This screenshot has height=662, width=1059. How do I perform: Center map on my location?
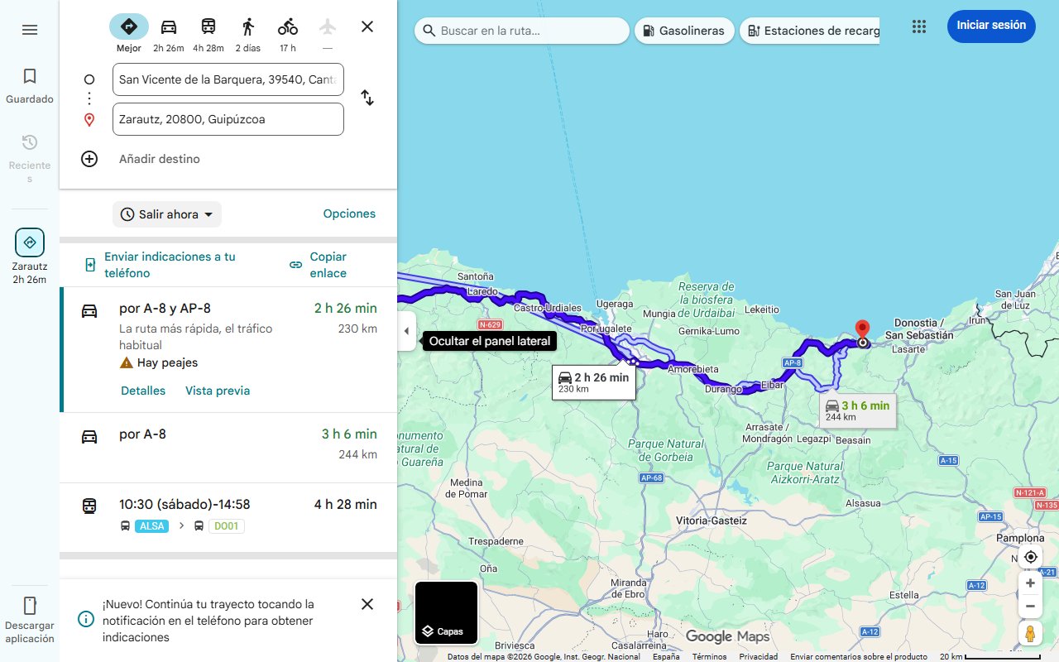(x=1030, y=557)
